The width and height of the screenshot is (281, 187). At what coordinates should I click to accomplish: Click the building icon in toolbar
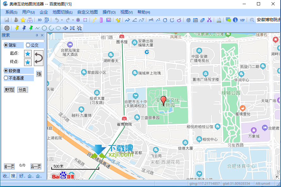coord(219,20)
